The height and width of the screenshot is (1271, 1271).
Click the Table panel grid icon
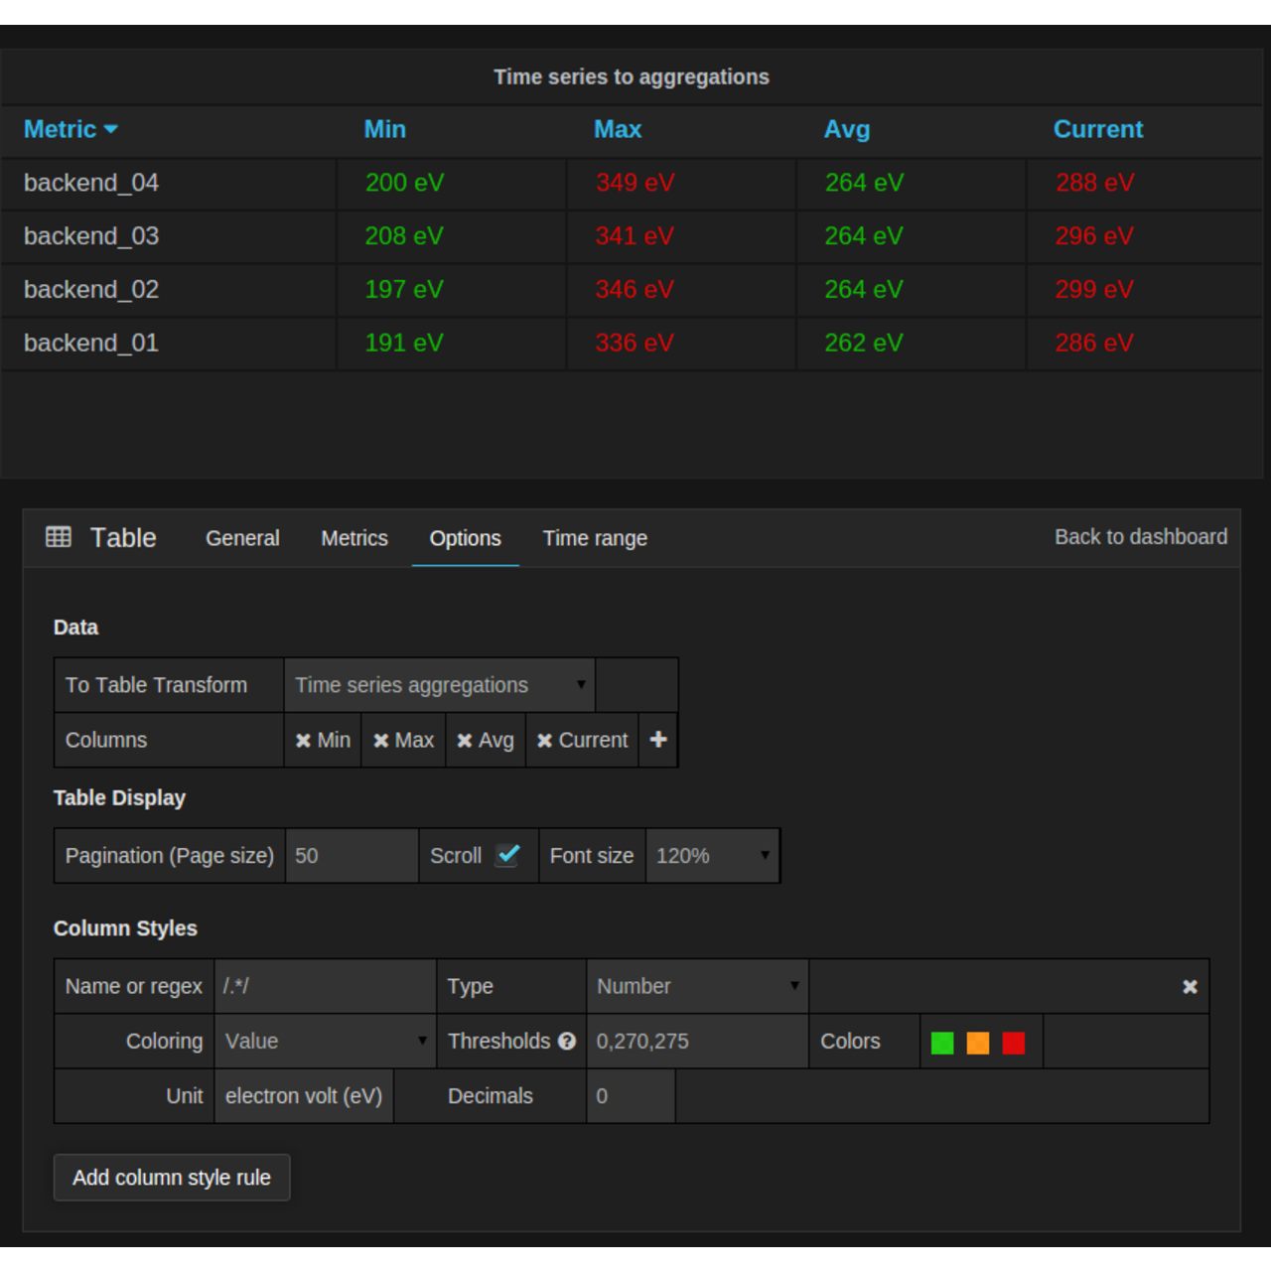tap(59, 537)
